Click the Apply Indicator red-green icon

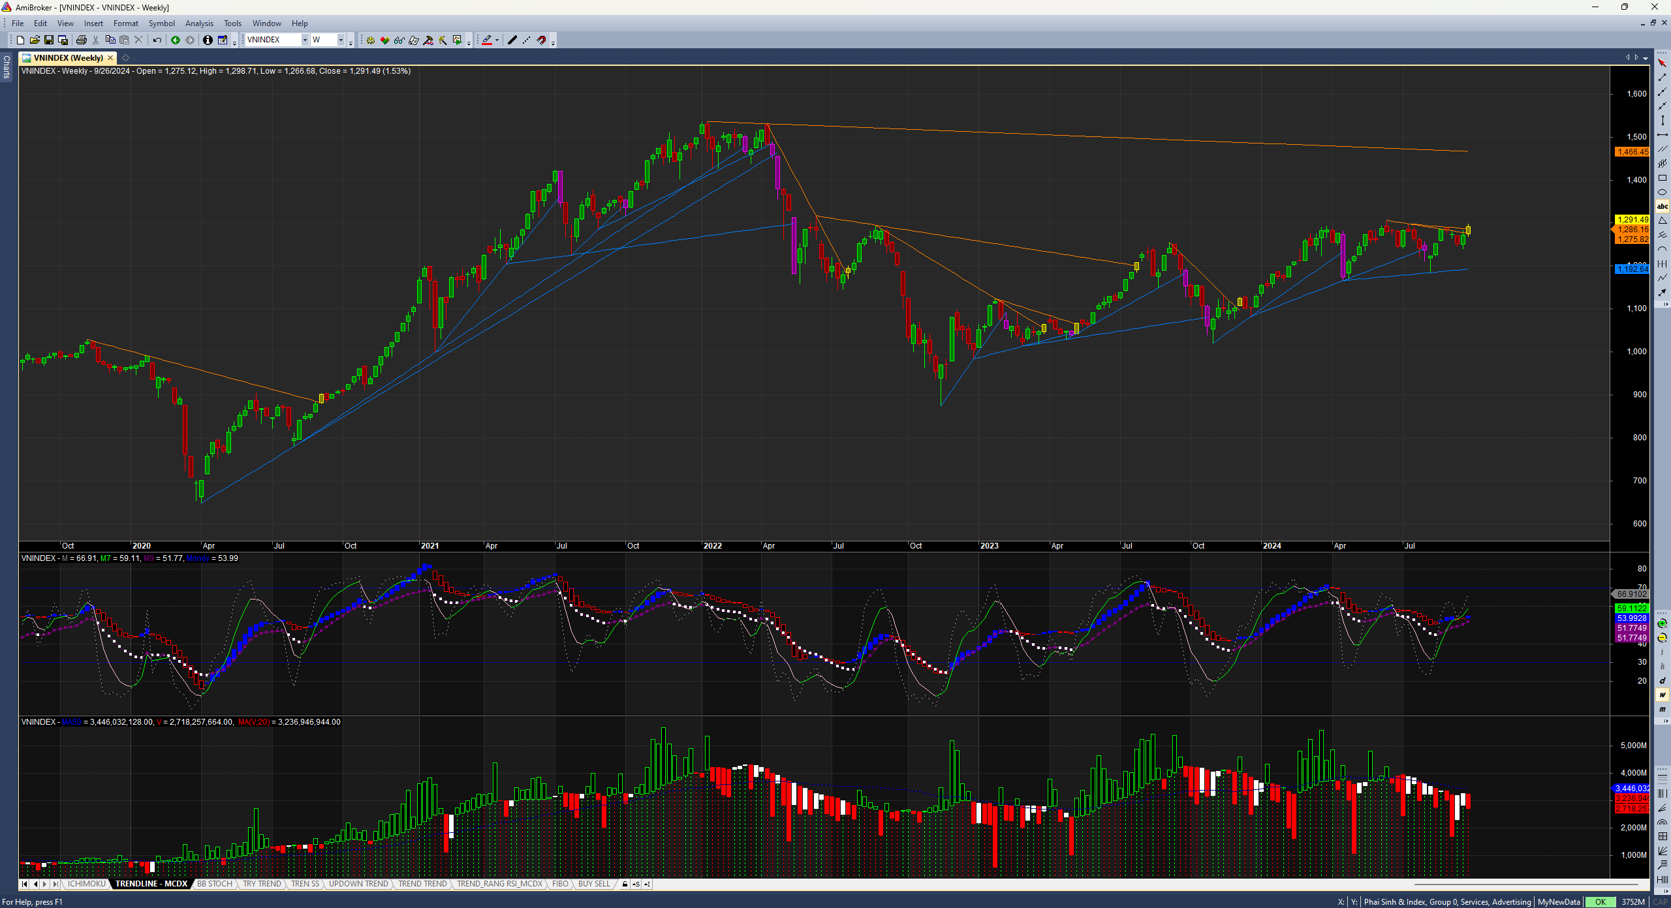coord(385,40)
